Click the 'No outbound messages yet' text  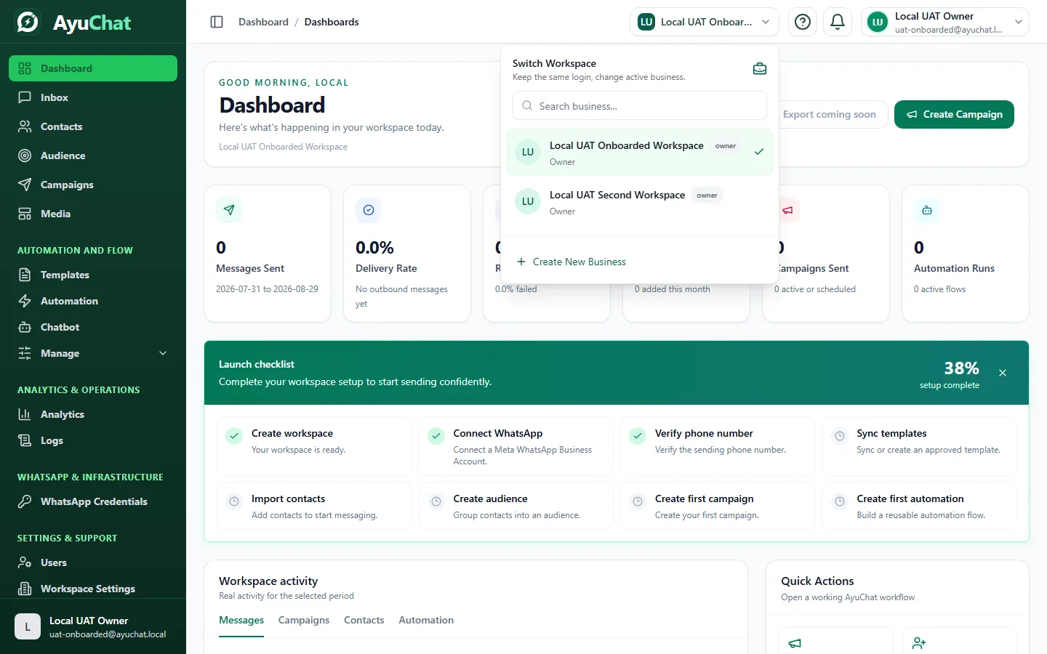point(401,296)
